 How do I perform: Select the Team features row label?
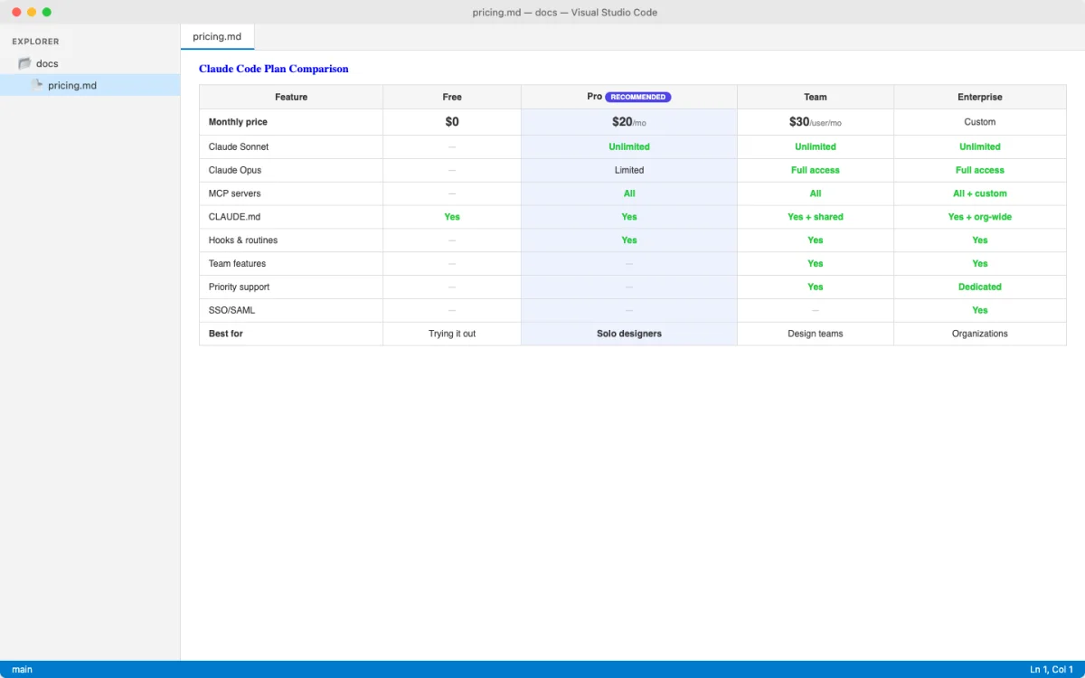tap(237, 264)
